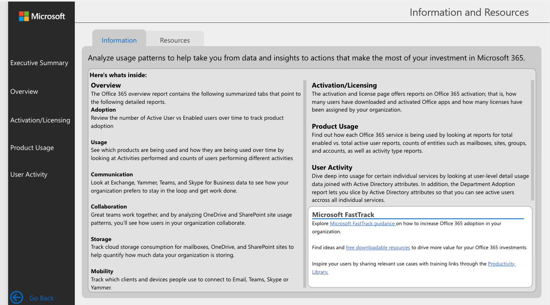Click the Mobility section heading
This screenshot has width=550, height=305.
102,271
